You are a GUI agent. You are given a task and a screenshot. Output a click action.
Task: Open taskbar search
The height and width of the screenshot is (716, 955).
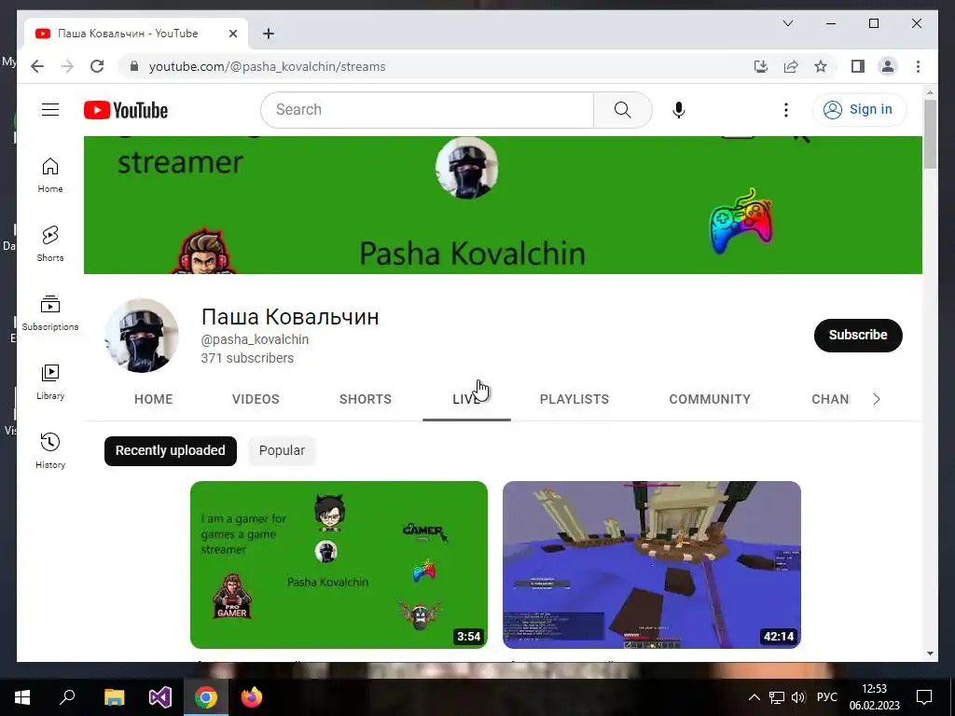[67, 697]
